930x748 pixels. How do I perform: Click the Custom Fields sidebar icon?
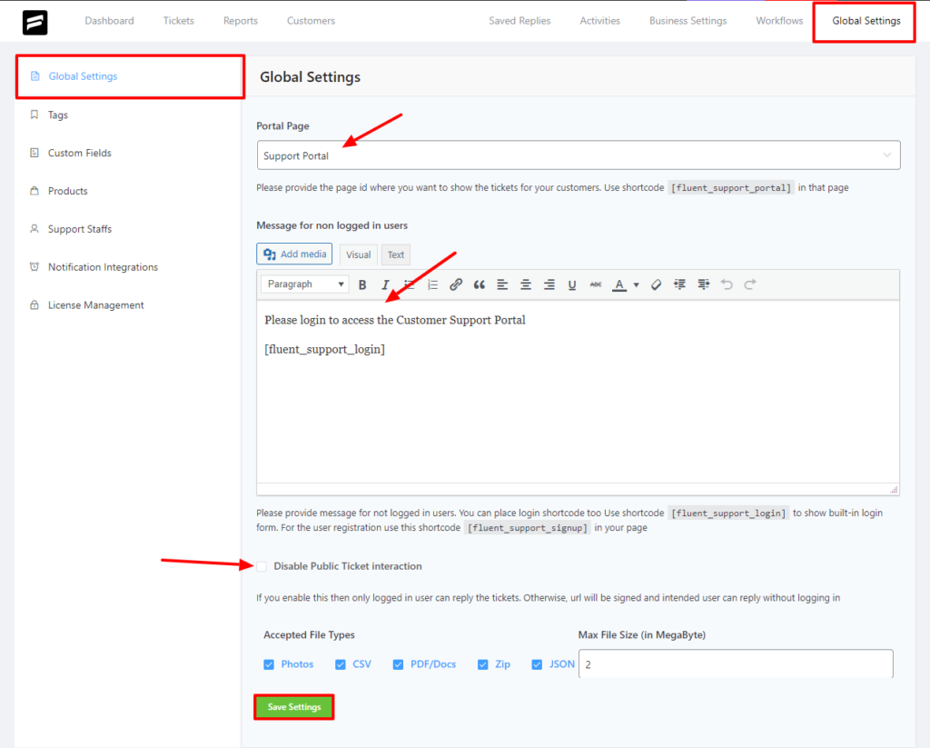pyautogui.click(x=35, y=153)
